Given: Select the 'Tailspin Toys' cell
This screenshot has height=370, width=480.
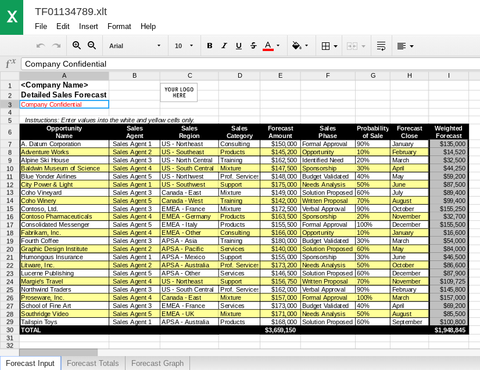Looking at the screenshot, I should (x=65, y=322).
